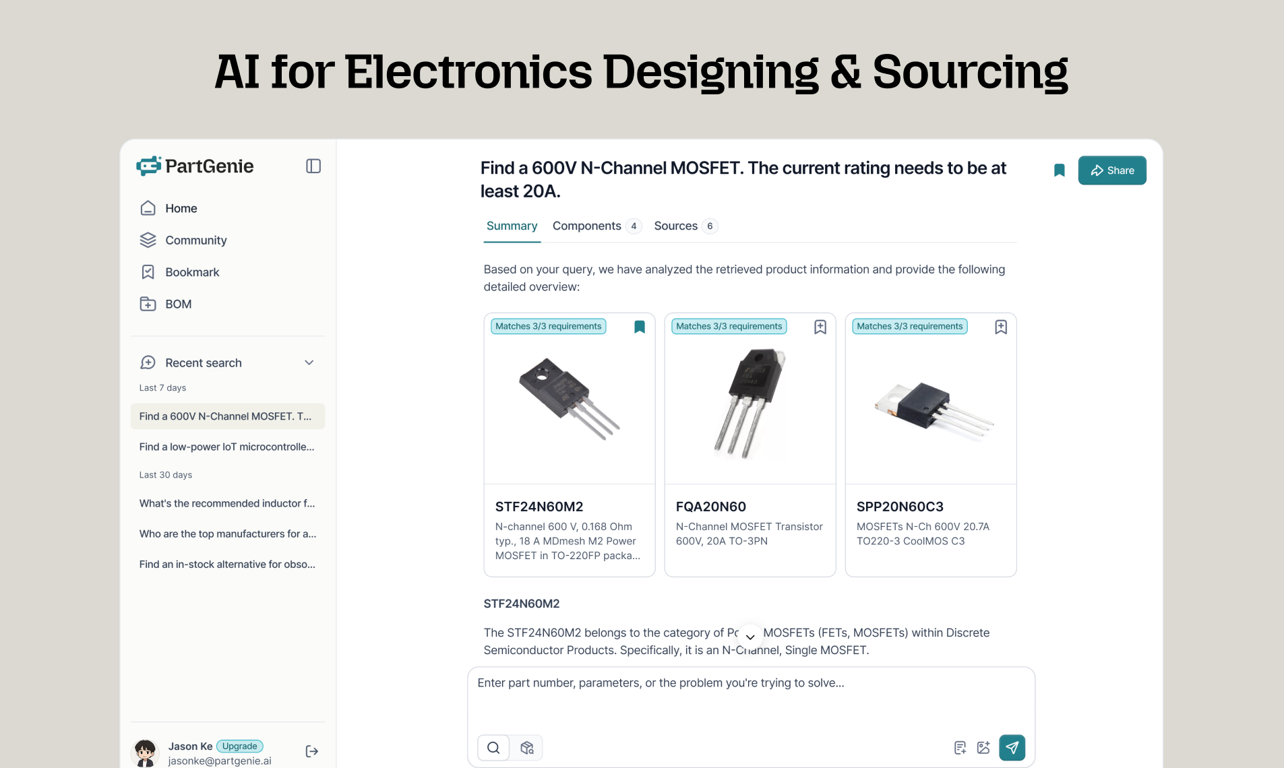Open the Sources tab

click(676, 226)
